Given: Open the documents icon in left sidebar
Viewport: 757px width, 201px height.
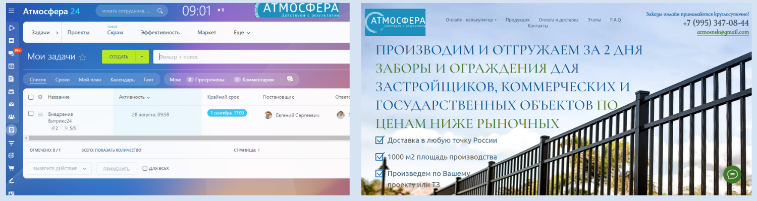Looking at the screenshot, I should (11, 79).
